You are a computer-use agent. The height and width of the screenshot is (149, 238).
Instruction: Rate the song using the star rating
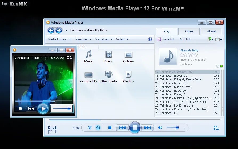(189, 55)
